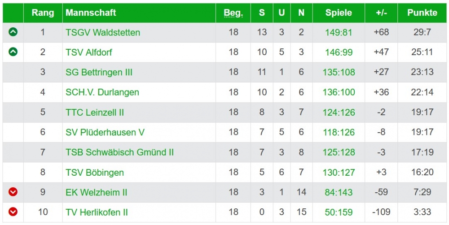449x225 pixels.
Task: Click the 136:100 games score for Durlangen
Action: (x=339, y=92)
